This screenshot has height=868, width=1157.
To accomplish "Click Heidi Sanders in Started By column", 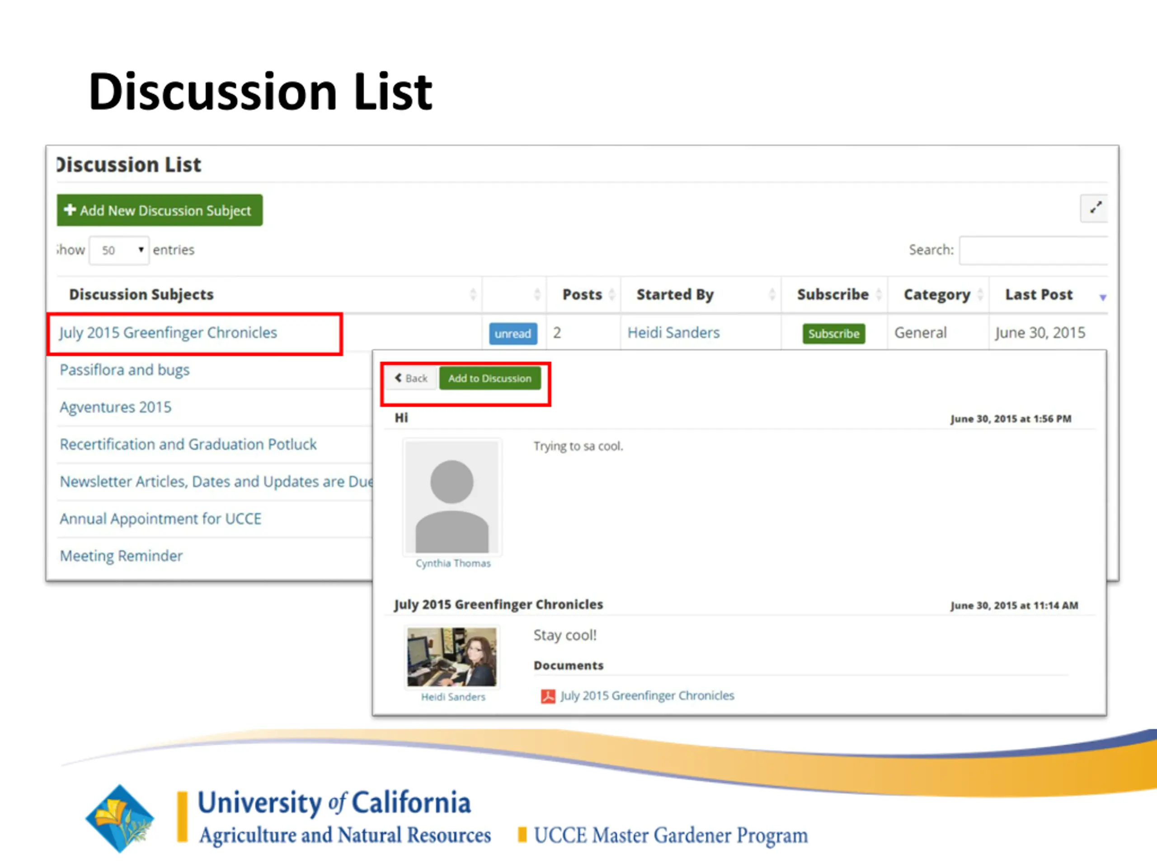I will [673, 332].
